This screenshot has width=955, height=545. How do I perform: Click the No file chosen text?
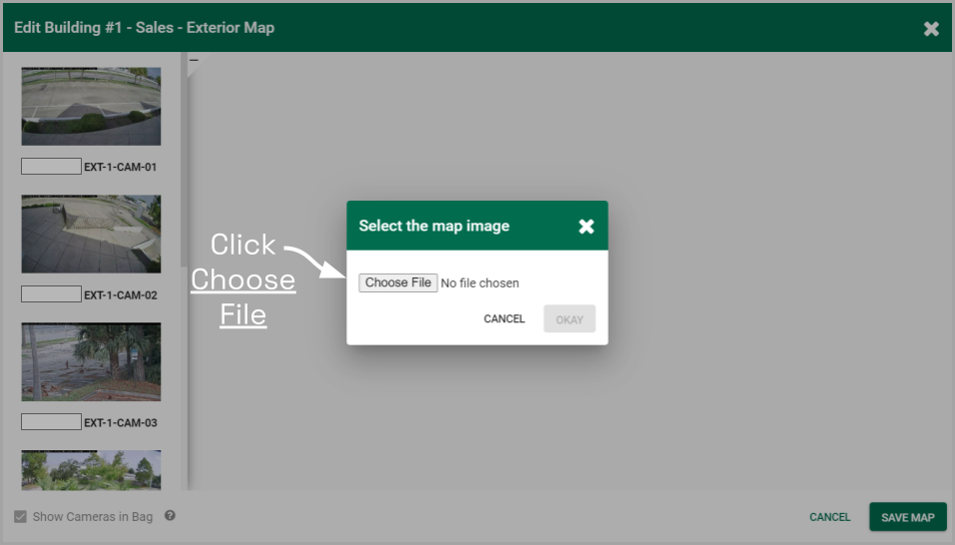click(480, 283)
